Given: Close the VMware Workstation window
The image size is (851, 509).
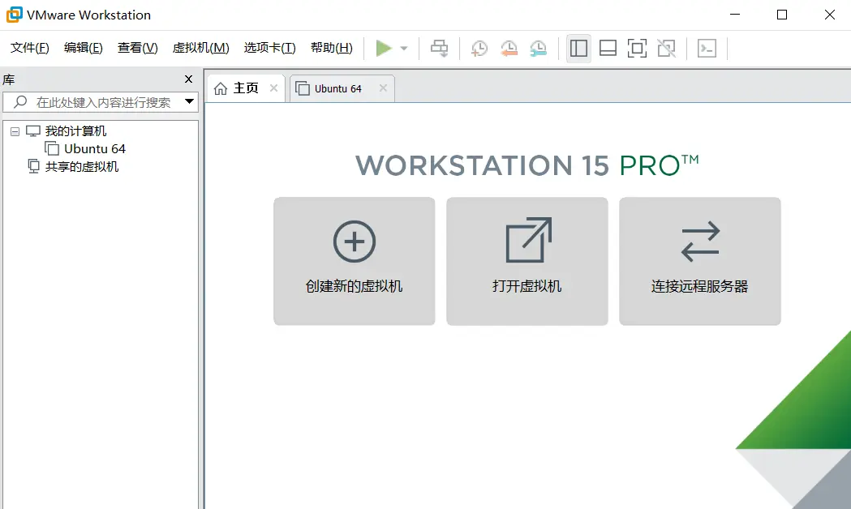Looking at the screenshot, I should (829, 15).
